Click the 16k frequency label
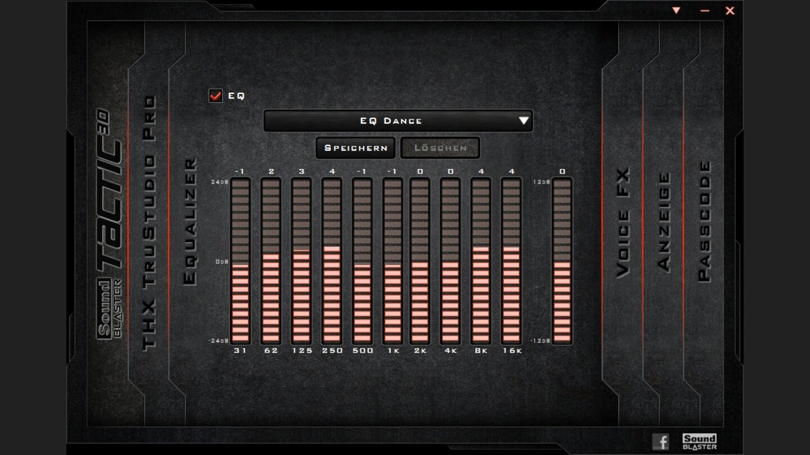The image size is (810, 455). pos(511,351)
